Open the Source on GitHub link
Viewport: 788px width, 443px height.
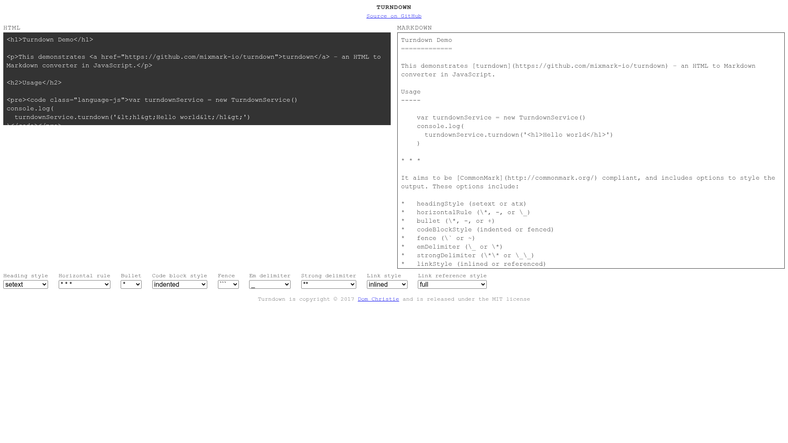[x=394, y=16]
